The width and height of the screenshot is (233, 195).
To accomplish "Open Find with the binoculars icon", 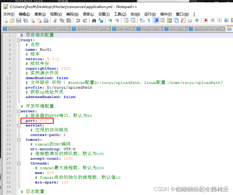I will pyautogui.click(x=94, y=20).
